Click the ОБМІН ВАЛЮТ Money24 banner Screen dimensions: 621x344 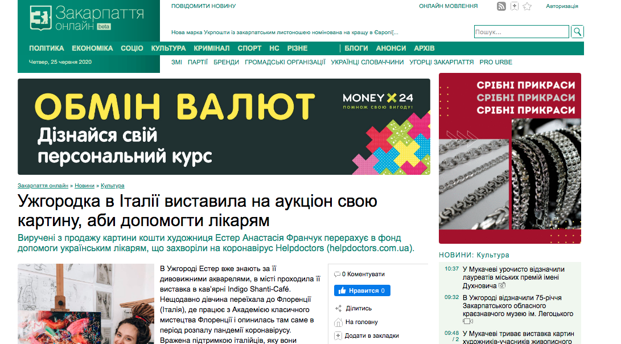(224, 126)
